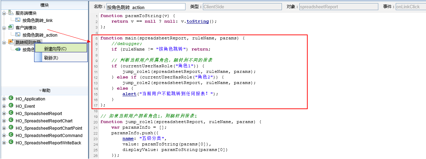Select HO_SpreadsheetReport in help list
The height and width of the screenshot is (159, 426).
39,114
